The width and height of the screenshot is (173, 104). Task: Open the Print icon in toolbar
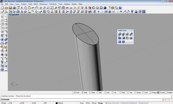pyautogui.click(x=14, y=8)
